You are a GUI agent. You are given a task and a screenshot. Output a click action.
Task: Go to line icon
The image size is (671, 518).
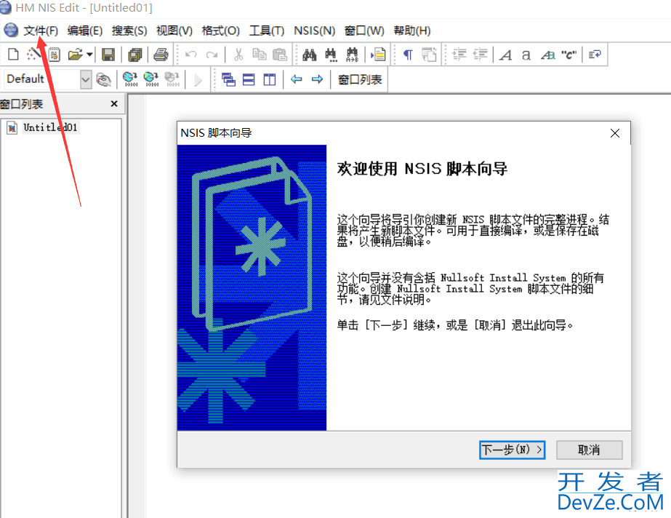coord(378,55)
